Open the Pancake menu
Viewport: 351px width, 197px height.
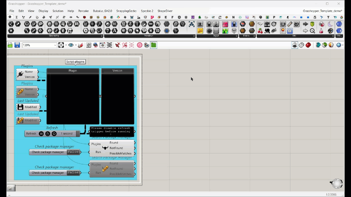click(x=83, y=11)
